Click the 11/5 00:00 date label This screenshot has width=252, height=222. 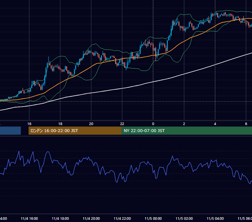[x=153, y=219]
